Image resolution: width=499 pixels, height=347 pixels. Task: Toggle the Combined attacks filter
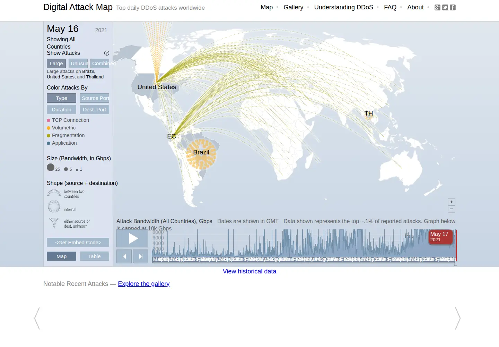tap(100, 63)
